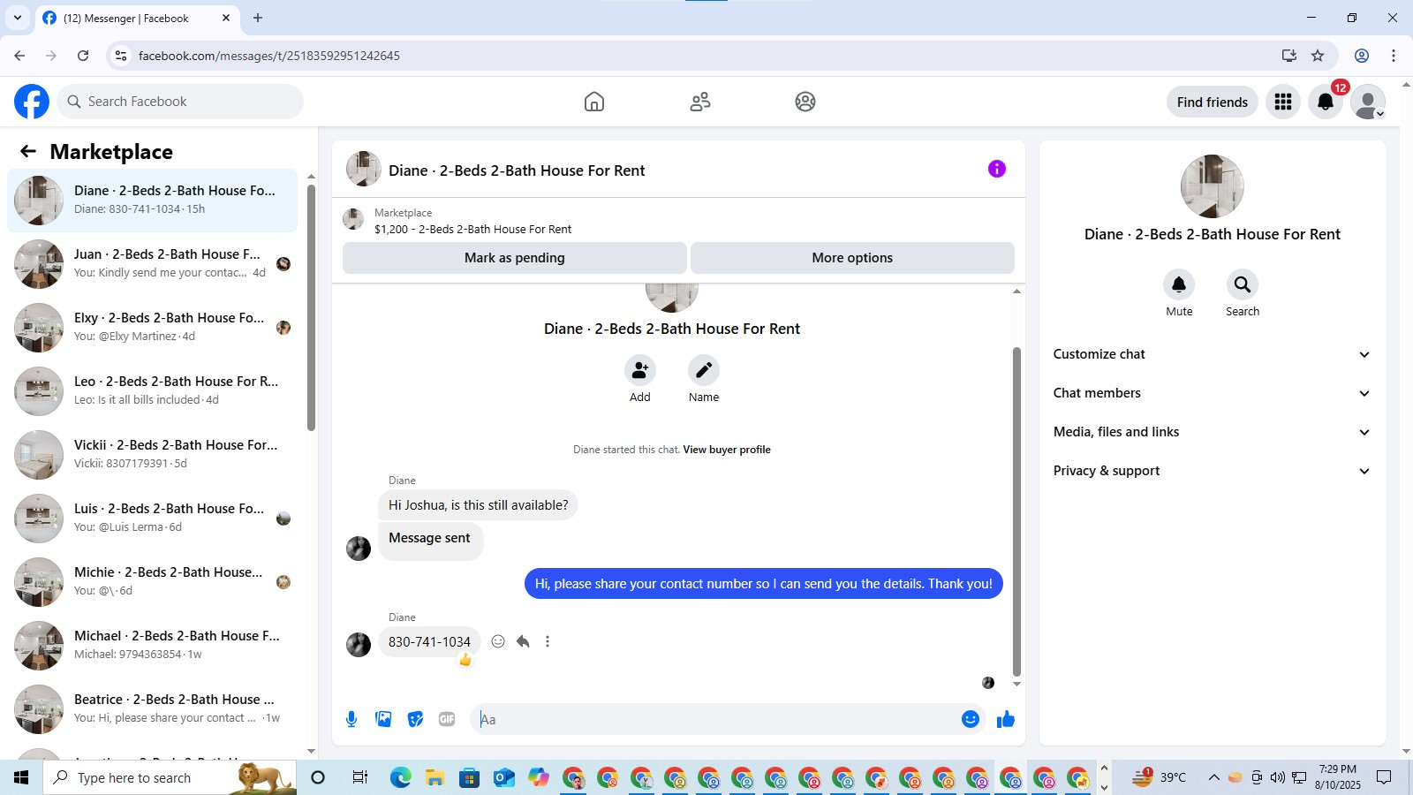Viewport: 1413px width, 795px height.
Task: Click Diane's profile picture in right panel
Action: tap(1212, 186)
